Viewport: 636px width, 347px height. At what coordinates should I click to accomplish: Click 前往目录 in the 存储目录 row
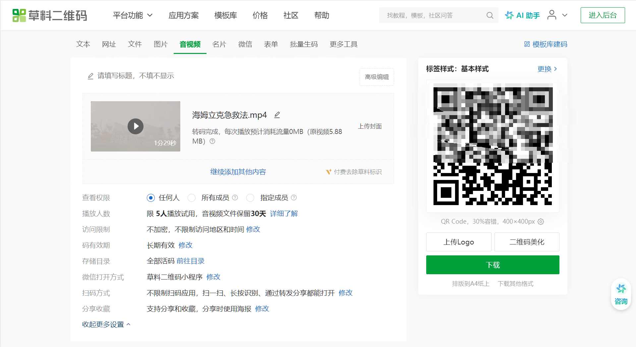[191, 261]
